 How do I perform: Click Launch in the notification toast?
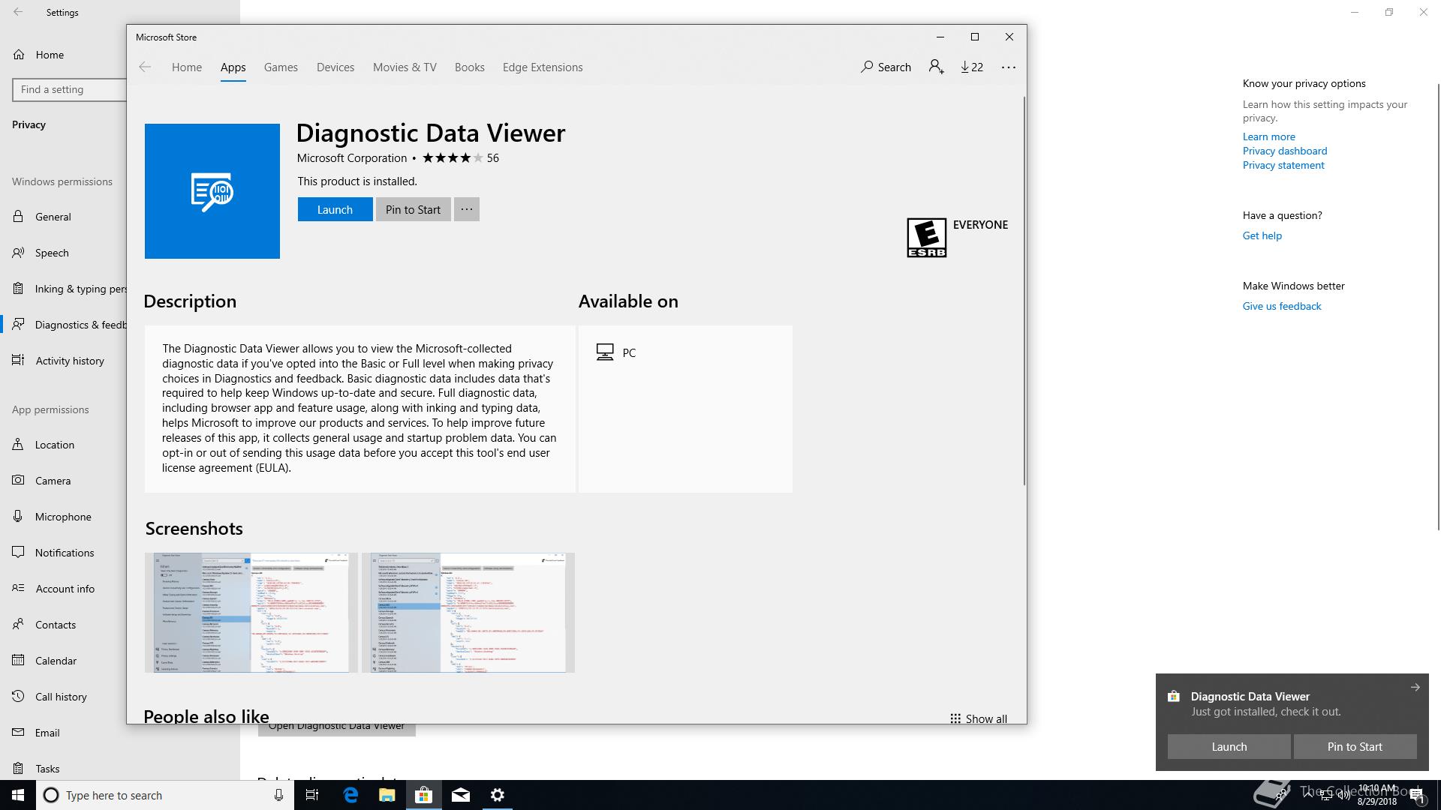(x=1229, y=746)
